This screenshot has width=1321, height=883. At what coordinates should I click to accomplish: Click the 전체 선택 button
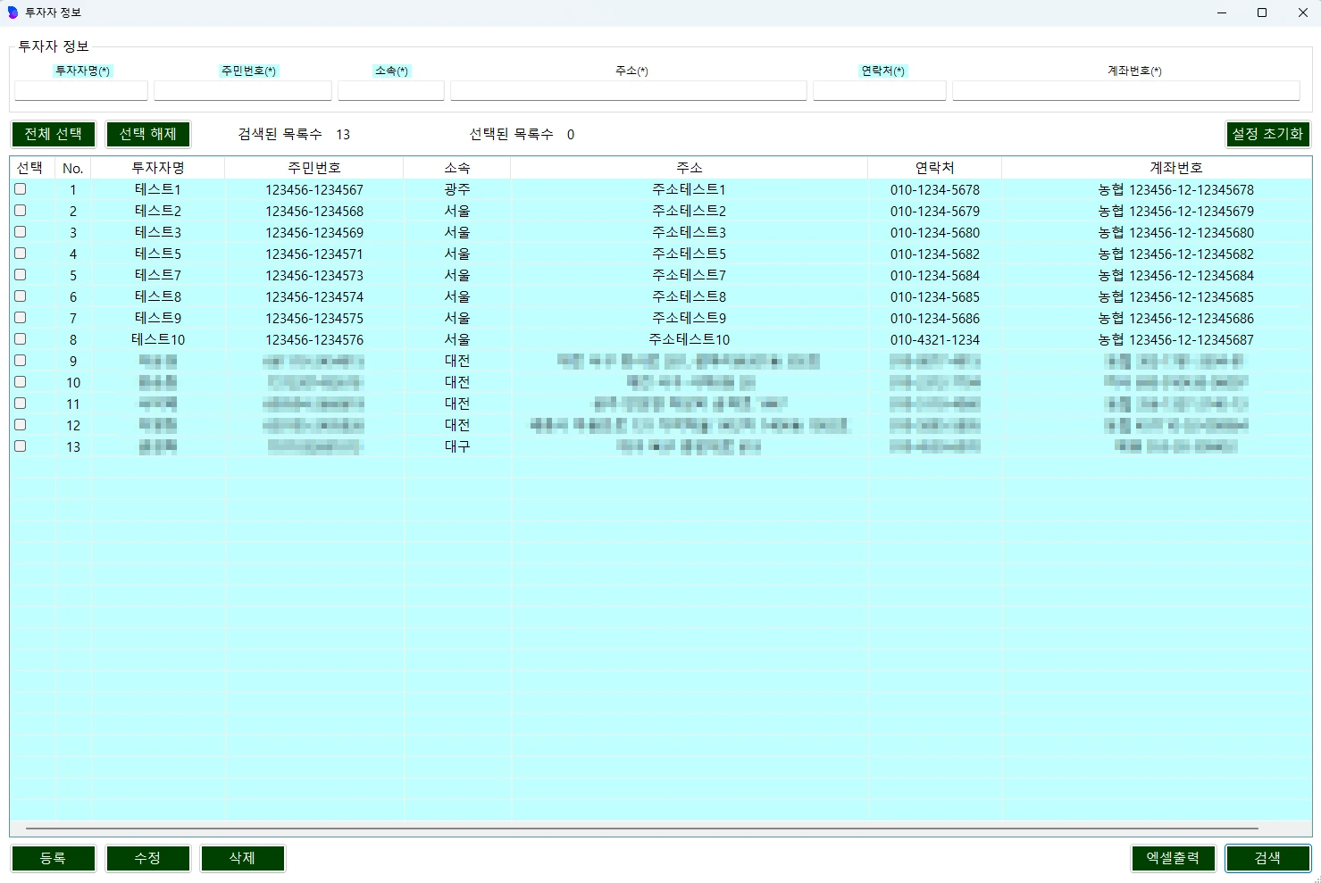[54, 134]
